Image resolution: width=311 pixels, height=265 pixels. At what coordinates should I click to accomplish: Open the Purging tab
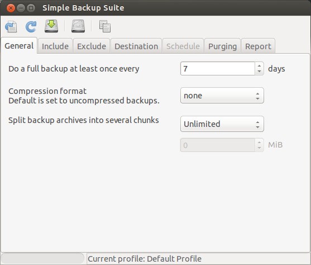(222, 46)
